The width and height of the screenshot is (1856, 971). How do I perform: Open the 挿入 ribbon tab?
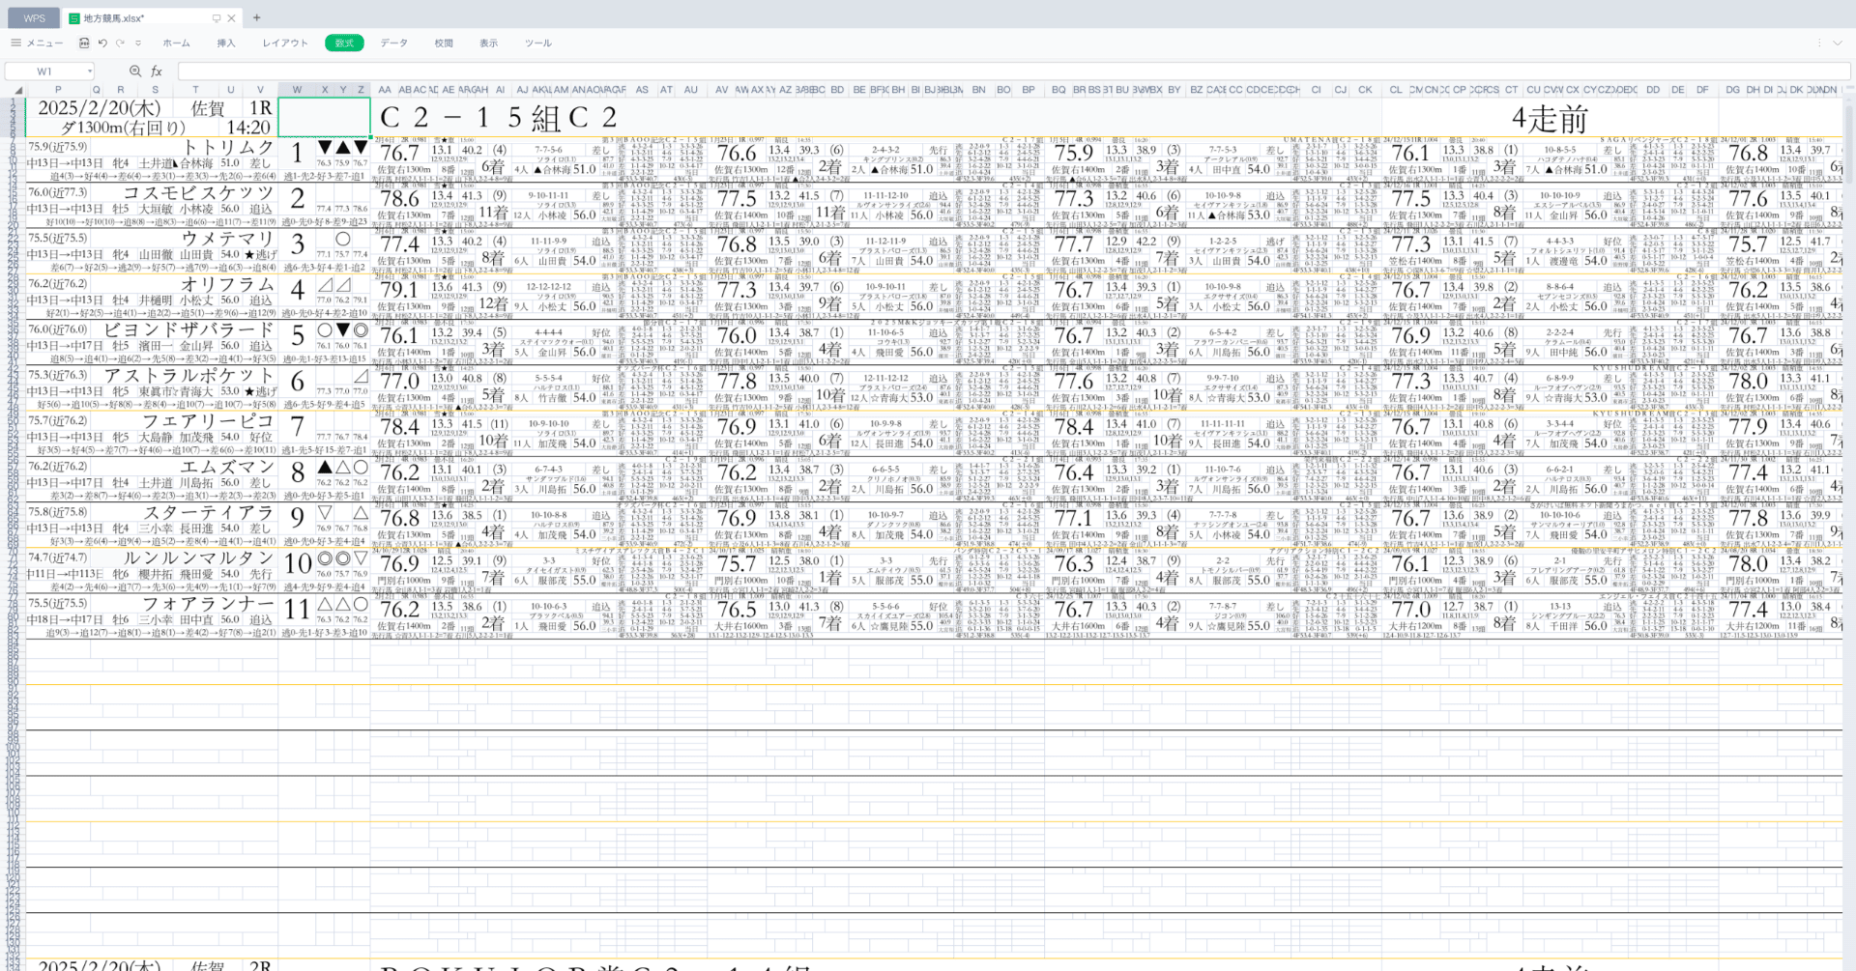tap(226, 43)
